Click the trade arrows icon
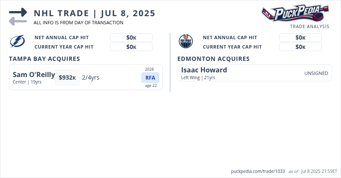This screenshot has width=341, height=178. (18, 17)
